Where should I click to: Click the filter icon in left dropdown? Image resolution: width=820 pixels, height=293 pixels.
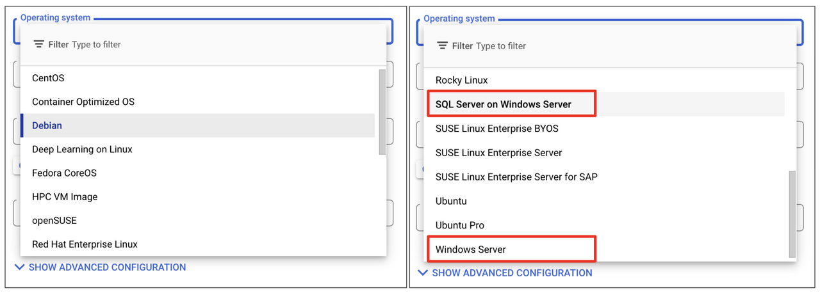38,44
